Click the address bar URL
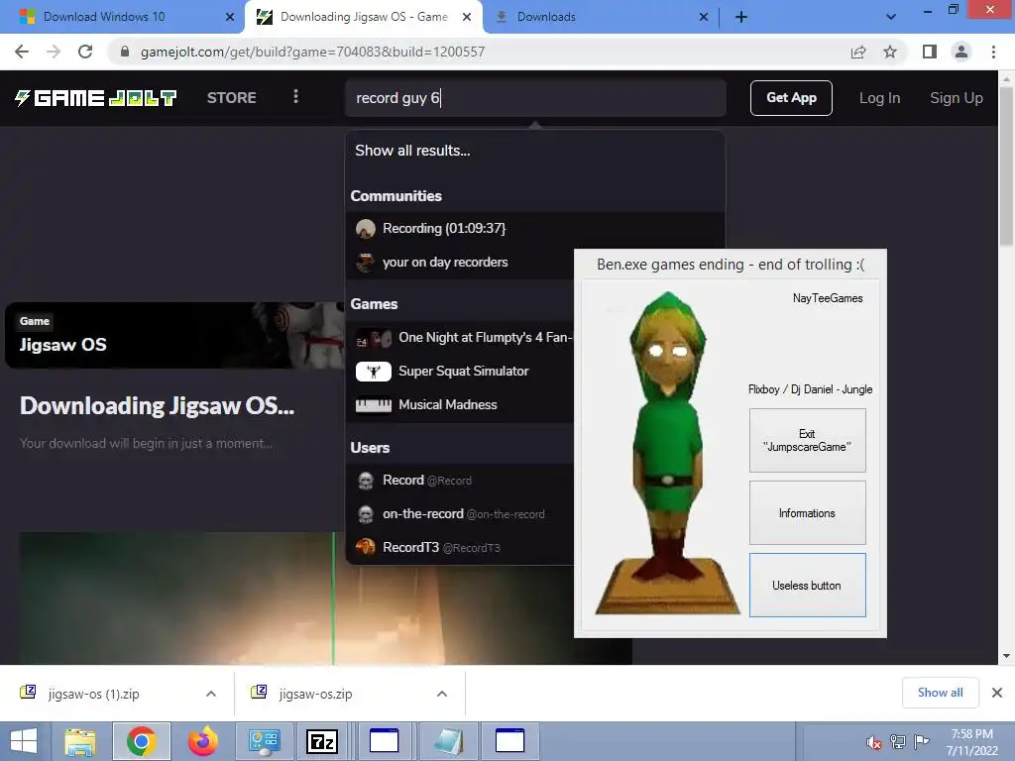 [312, 52]
